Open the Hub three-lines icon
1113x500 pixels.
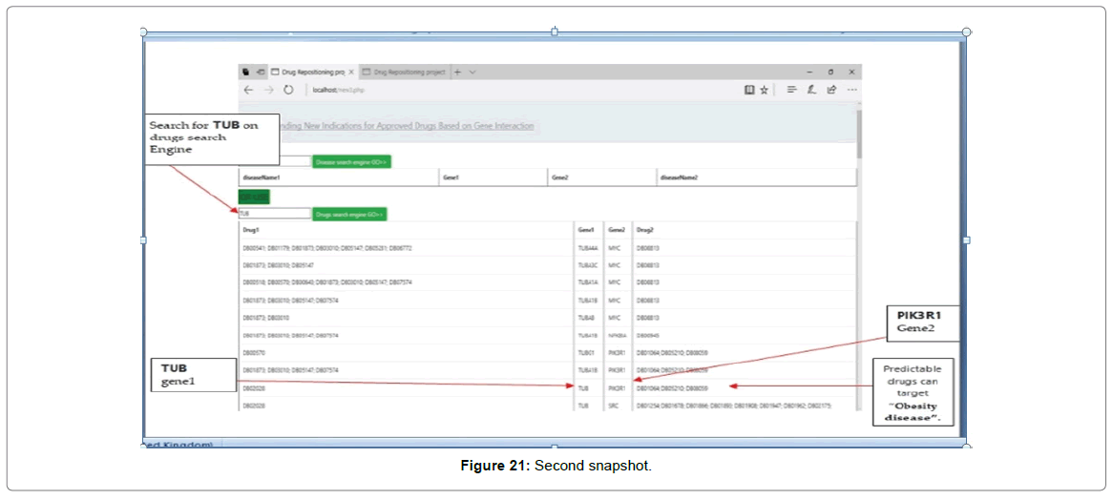pos(792,90)
